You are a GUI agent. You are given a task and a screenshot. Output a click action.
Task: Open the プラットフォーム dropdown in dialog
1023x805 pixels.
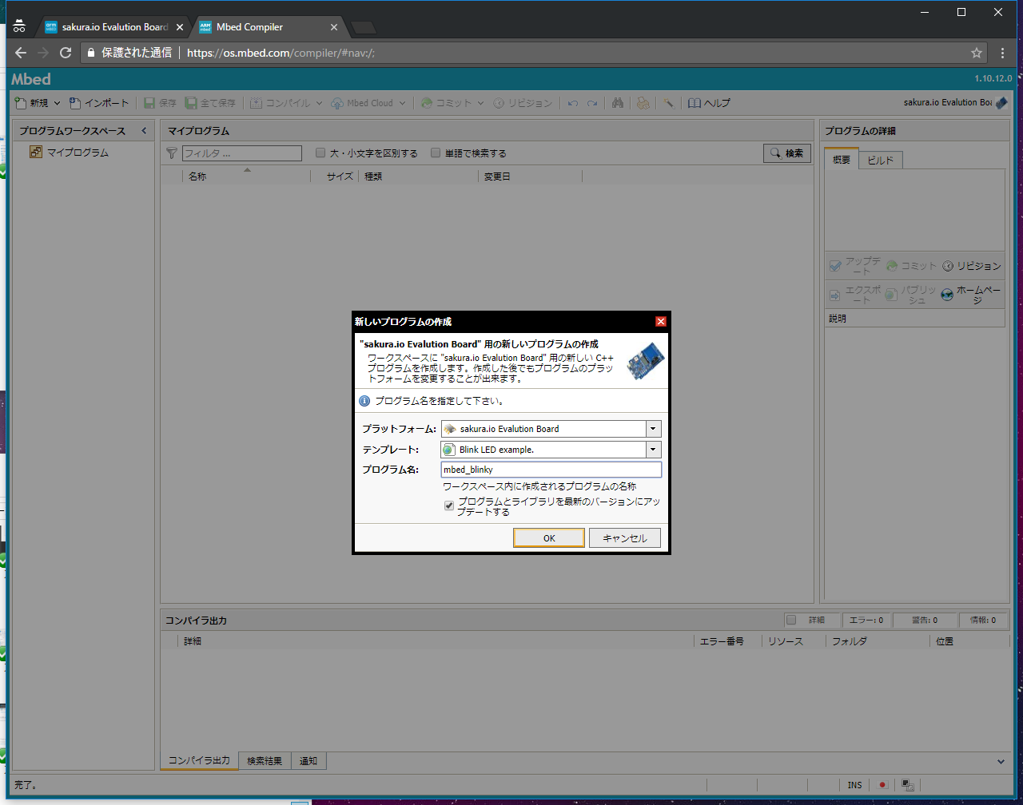coord(654,429)
